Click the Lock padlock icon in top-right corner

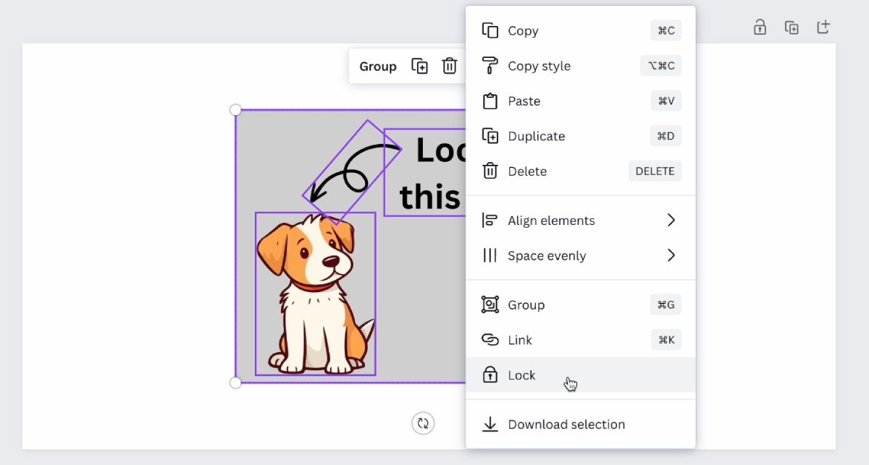[759, 27]
